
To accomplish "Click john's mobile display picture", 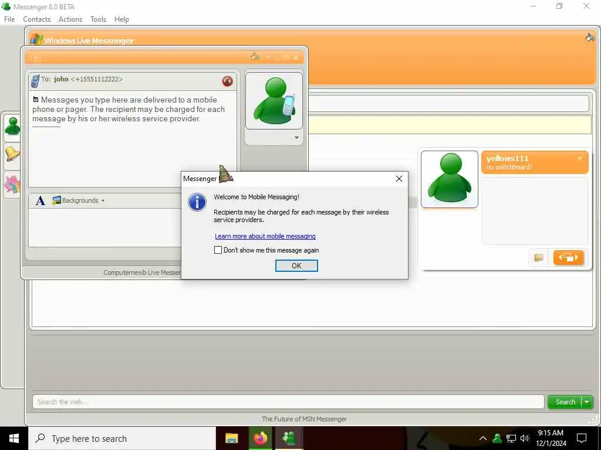I will [274, 100].
